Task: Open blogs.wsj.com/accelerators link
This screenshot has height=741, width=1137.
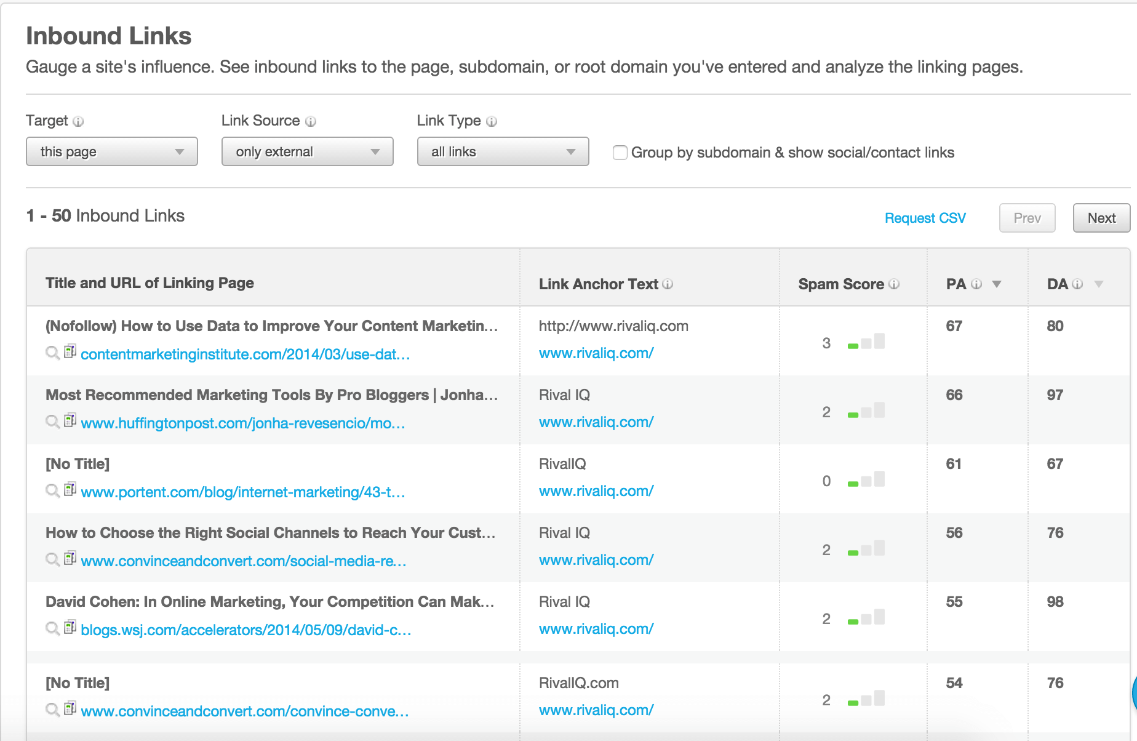Action: pos(246,630)
